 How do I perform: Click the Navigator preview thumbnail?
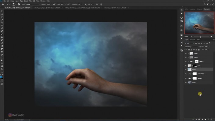pyautogui.click(x=199, y=23)
